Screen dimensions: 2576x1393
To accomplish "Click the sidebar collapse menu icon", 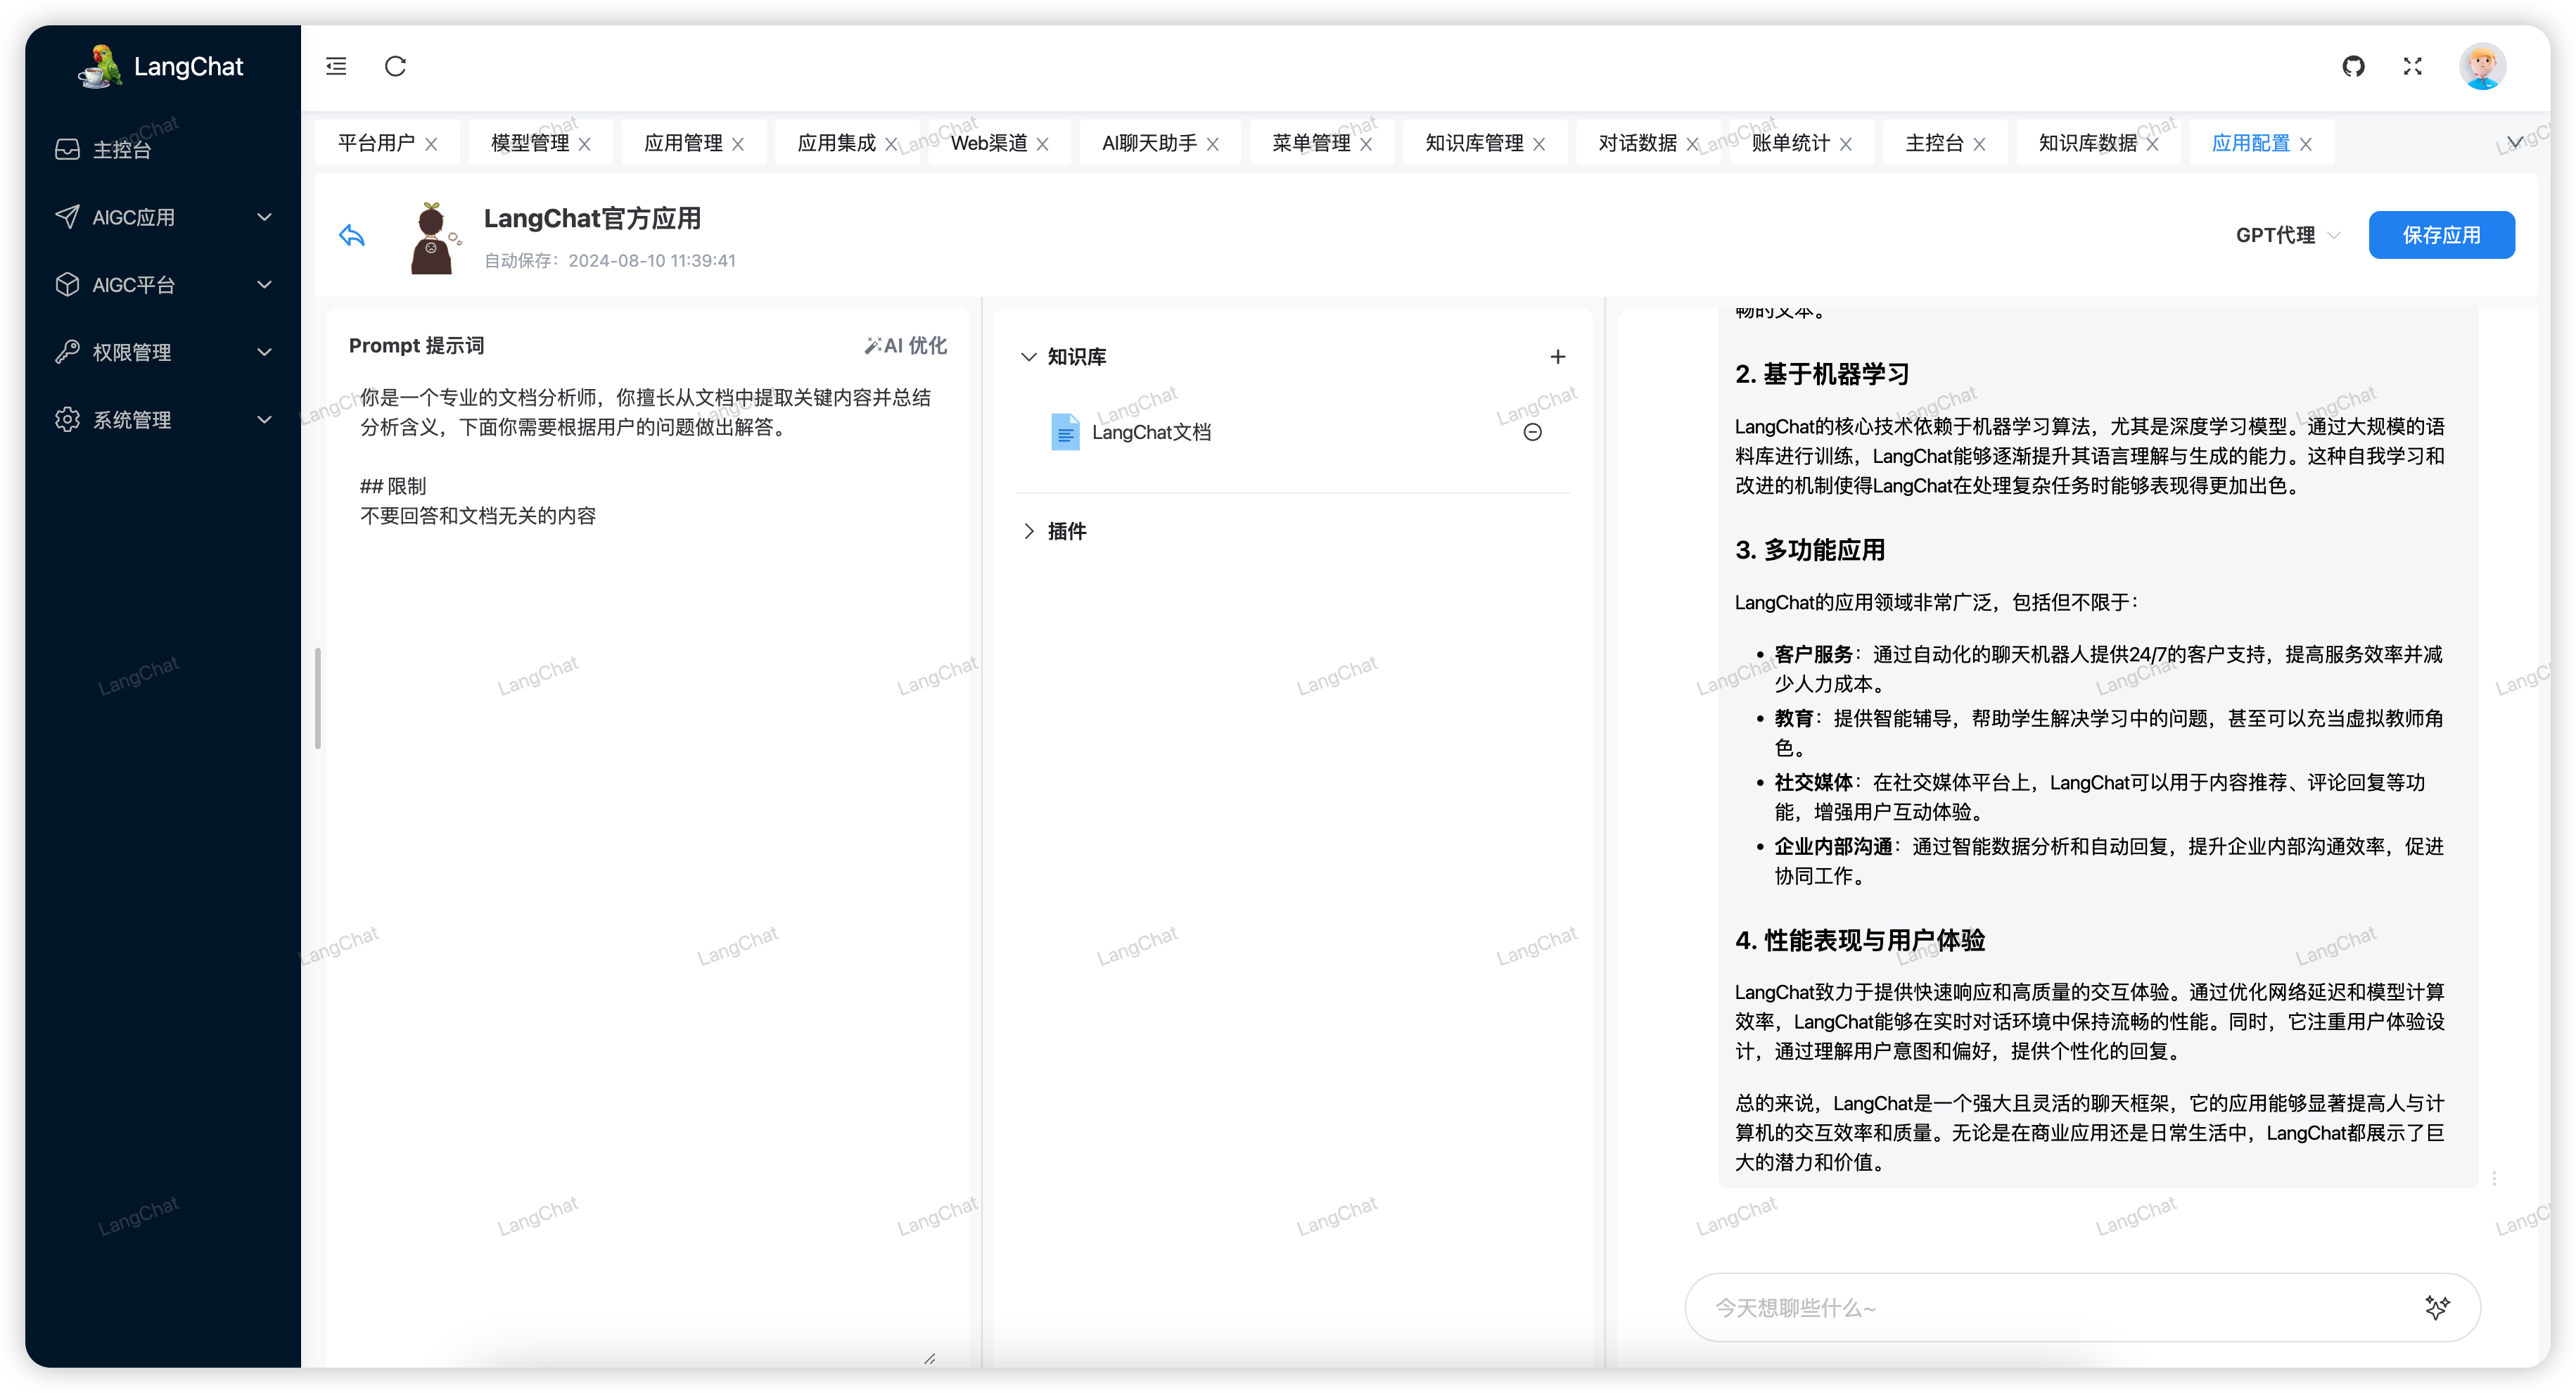I will tap(336, 66).
